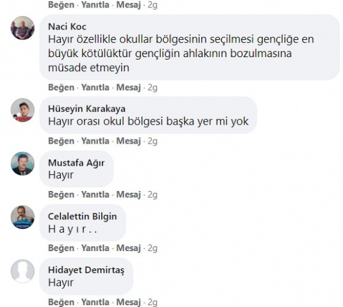Click the Hidayet Demirtaş name link
Viewport: 343px width, 307px height.
point(86,270)
